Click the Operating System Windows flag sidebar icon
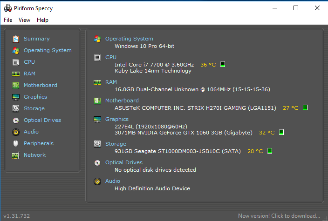Screen dimensions: 328x221 (x=16, y=51)
